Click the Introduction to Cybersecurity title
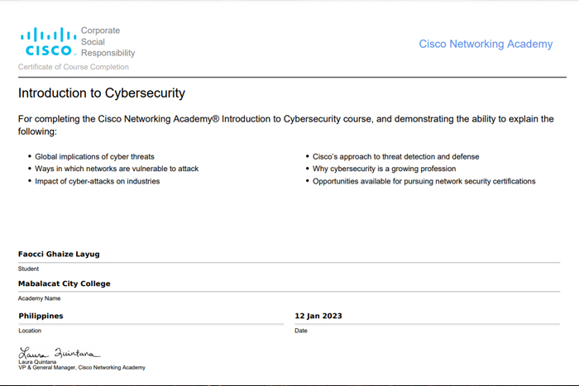579x386 pixels. [x=102, y=93]
